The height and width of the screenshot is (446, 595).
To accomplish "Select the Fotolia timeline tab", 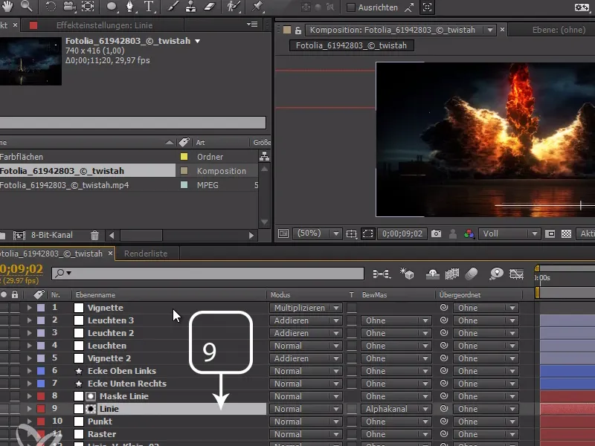I will (x=51, y=253).
